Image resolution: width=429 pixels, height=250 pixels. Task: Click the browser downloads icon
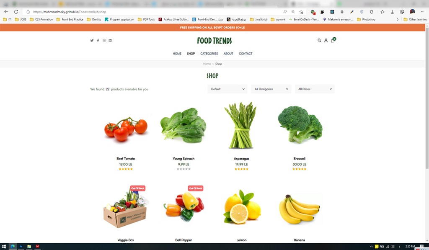coord(392,12)
